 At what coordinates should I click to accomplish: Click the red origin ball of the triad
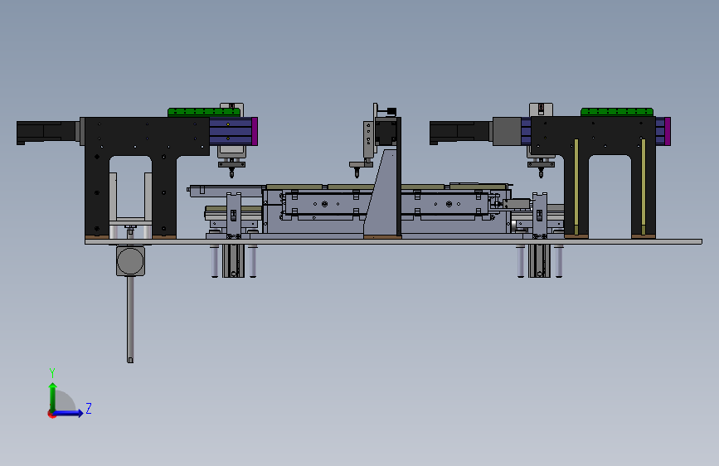point(51,415)
